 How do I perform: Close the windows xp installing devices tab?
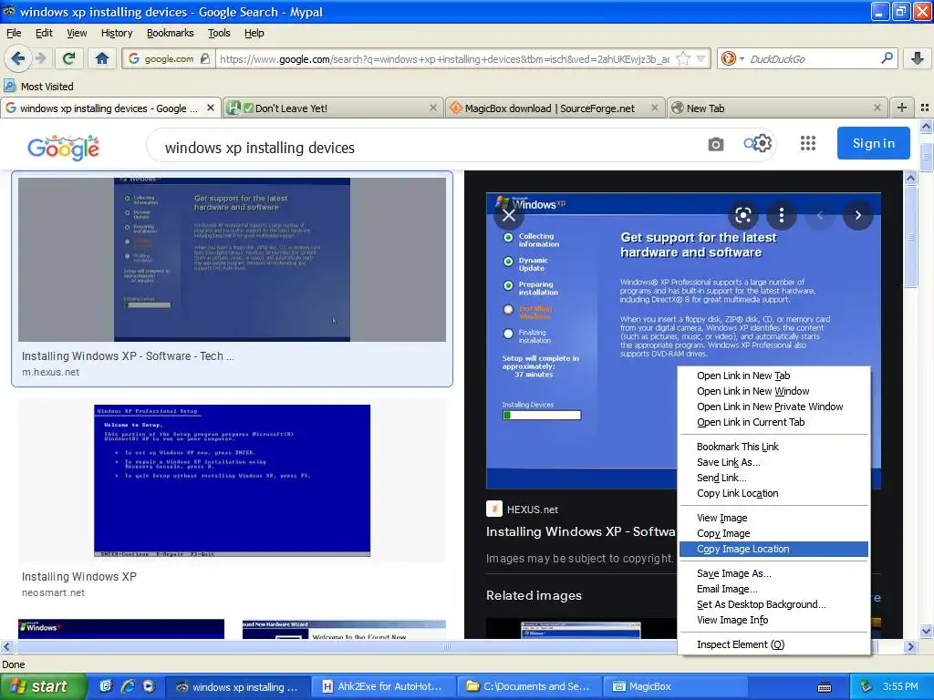point(211,108)
